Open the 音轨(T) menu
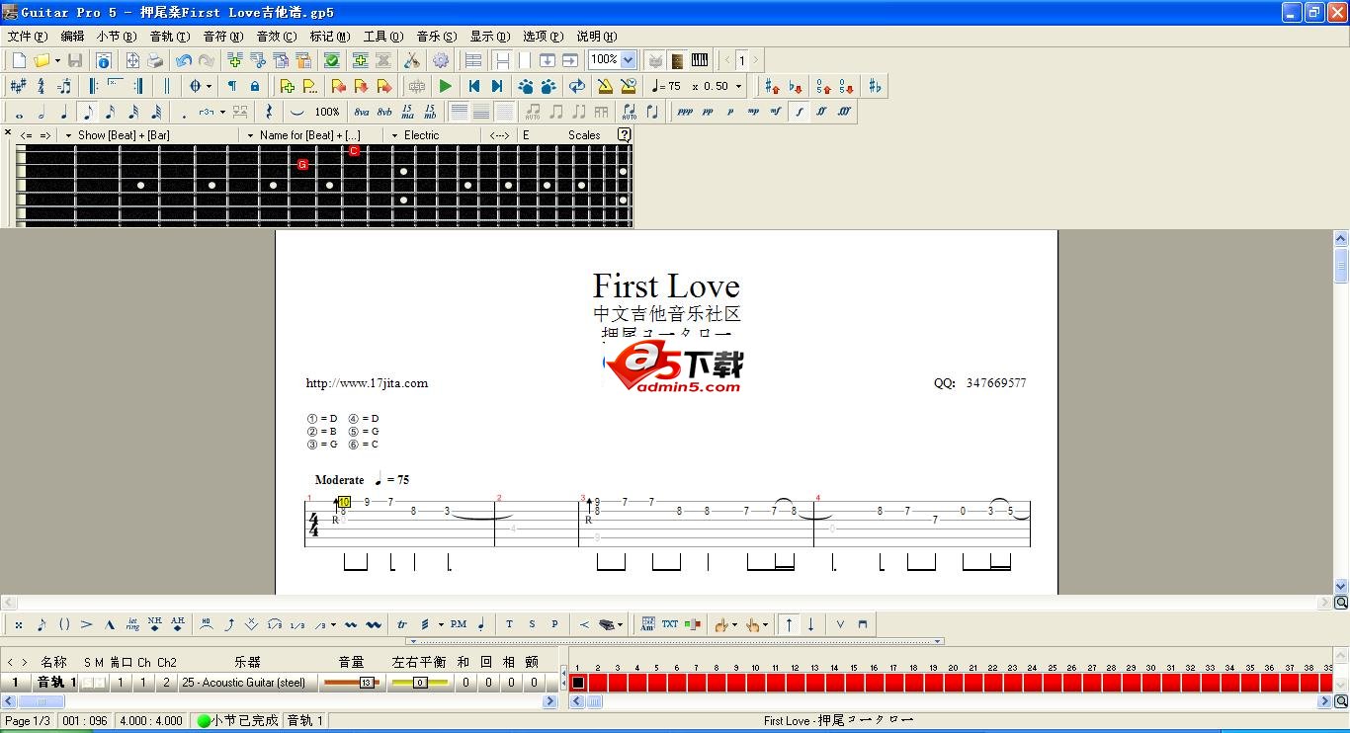The image size is (1350, 733). pos(169,37)
